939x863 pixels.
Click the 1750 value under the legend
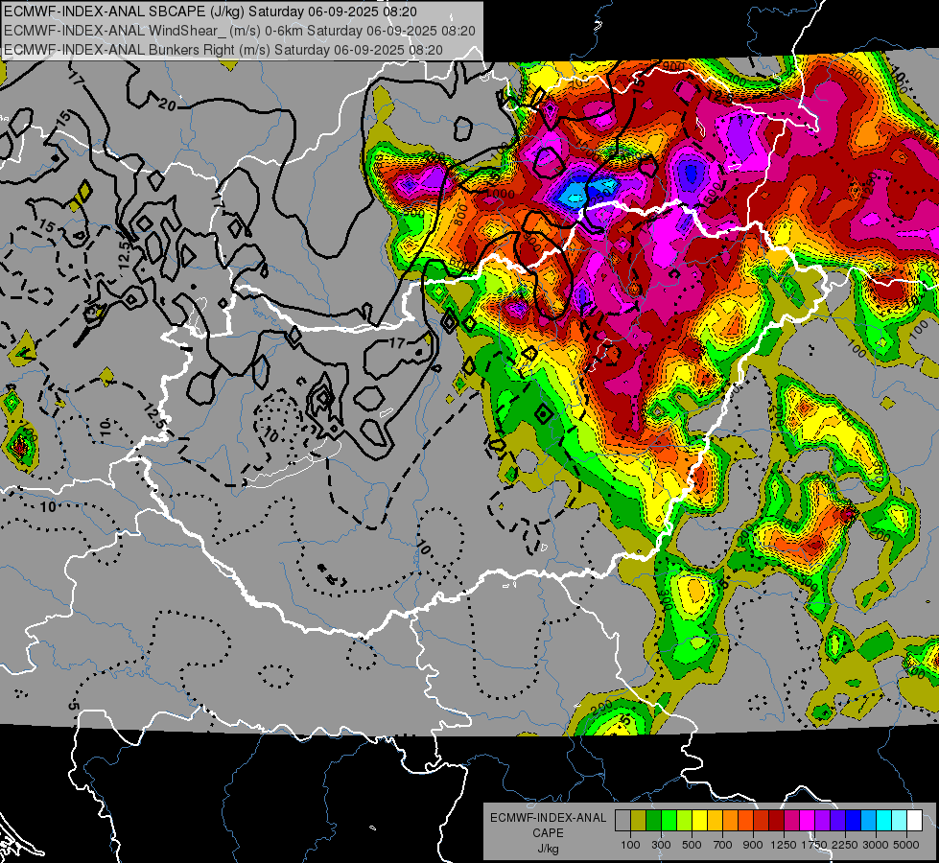point(814,845)
